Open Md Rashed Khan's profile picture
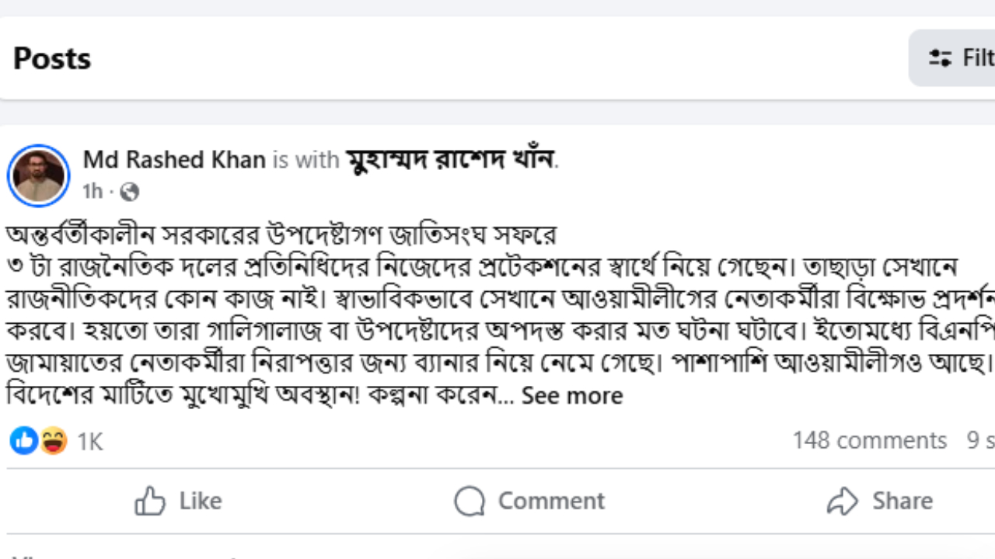This screenshot has width=995, height=559. (x=38, y=175)
